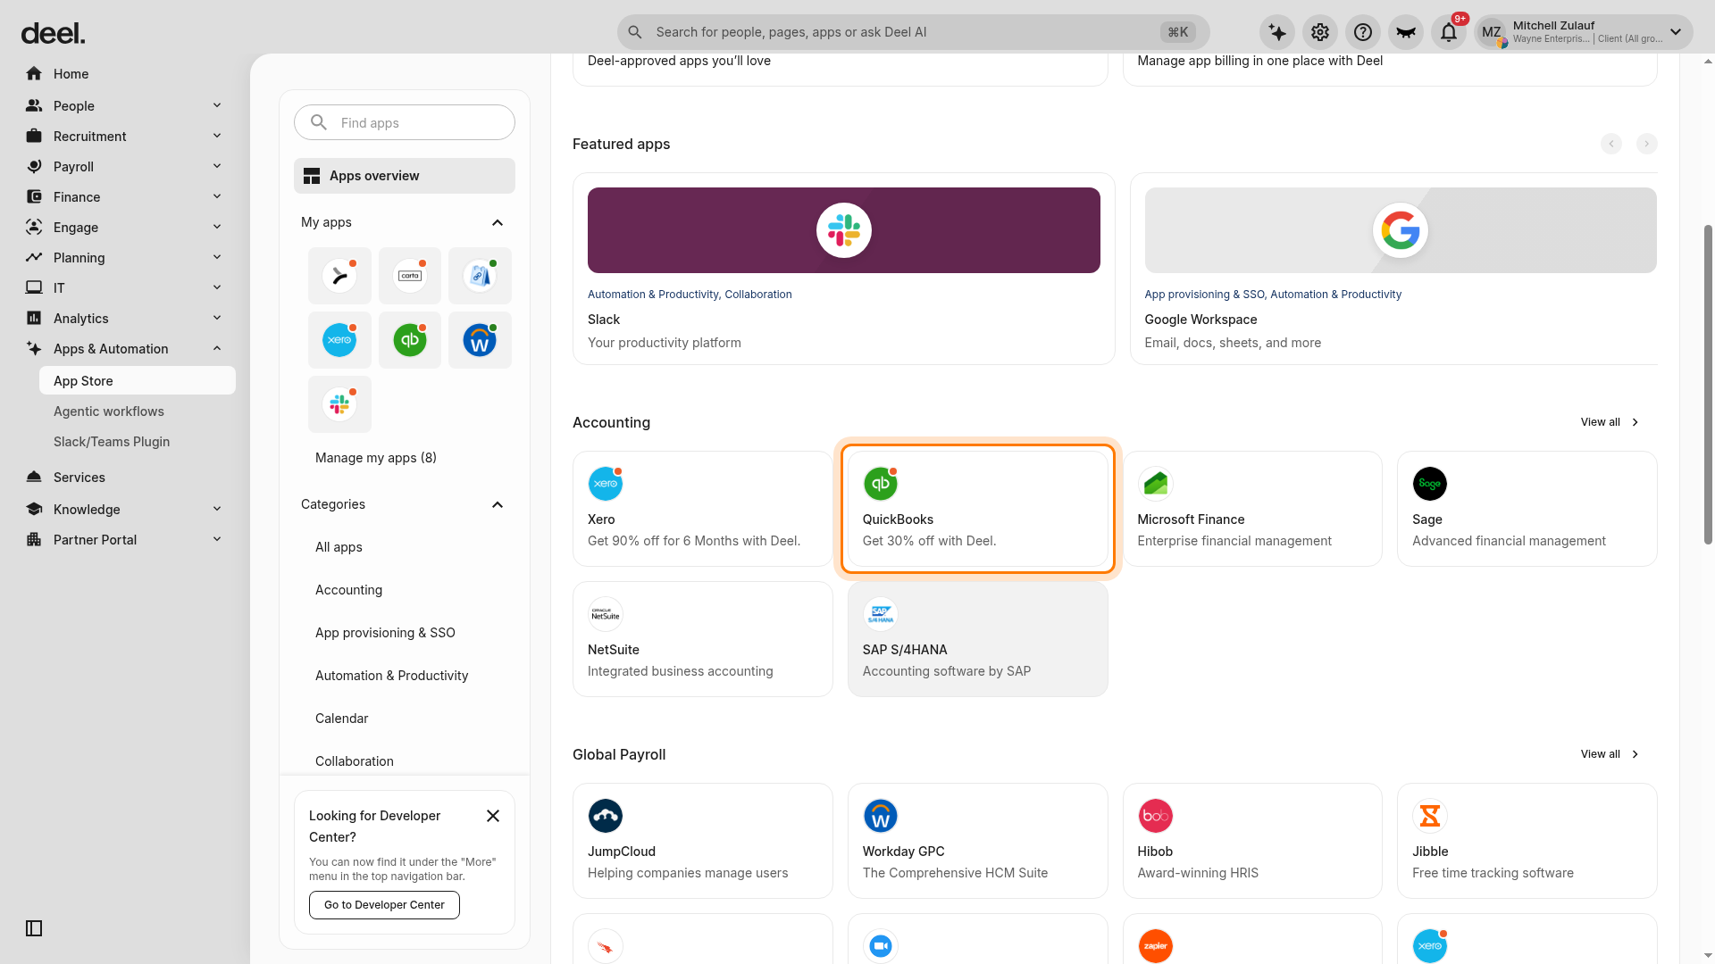Screen dimensions: 1715x964
Task: Click the closed-eye privacy icon in top bar
Action: (1406, 32)
